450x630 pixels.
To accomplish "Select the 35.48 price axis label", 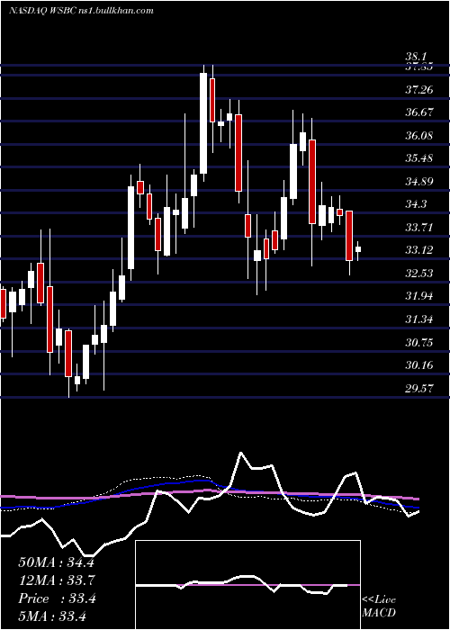I will [418, 158].
